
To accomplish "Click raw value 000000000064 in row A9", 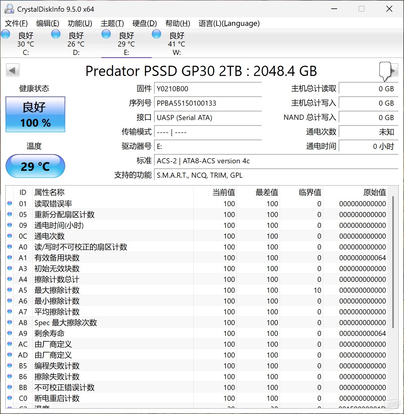I will 363,334.
